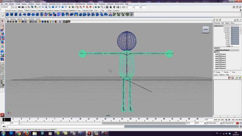Click the ViewCube FRONT face

click(x=206, y=29)
